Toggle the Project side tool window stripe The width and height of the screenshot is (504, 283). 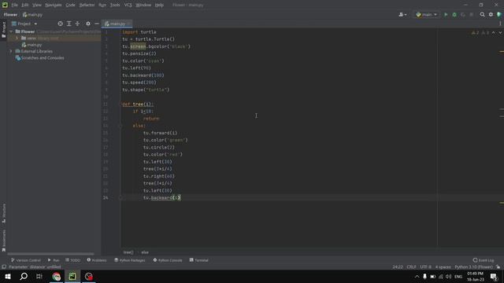(3, 30)
